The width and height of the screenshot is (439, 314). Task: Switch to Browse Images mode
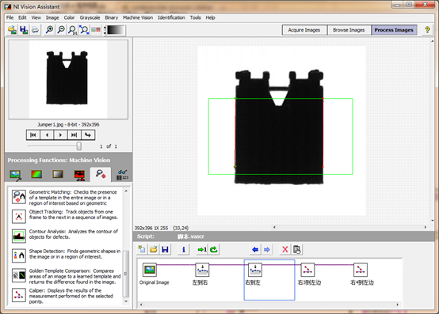point(349,30)
